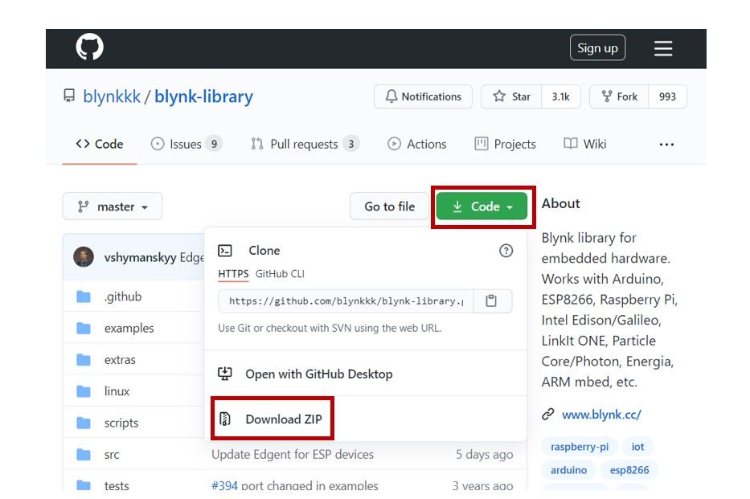Fork the blynk-library repository
750x499 pixels.
coord(620,96)
